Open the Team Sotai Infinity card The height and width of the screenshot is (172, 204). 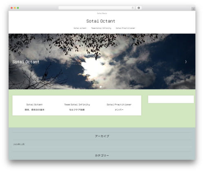[77, 105]
